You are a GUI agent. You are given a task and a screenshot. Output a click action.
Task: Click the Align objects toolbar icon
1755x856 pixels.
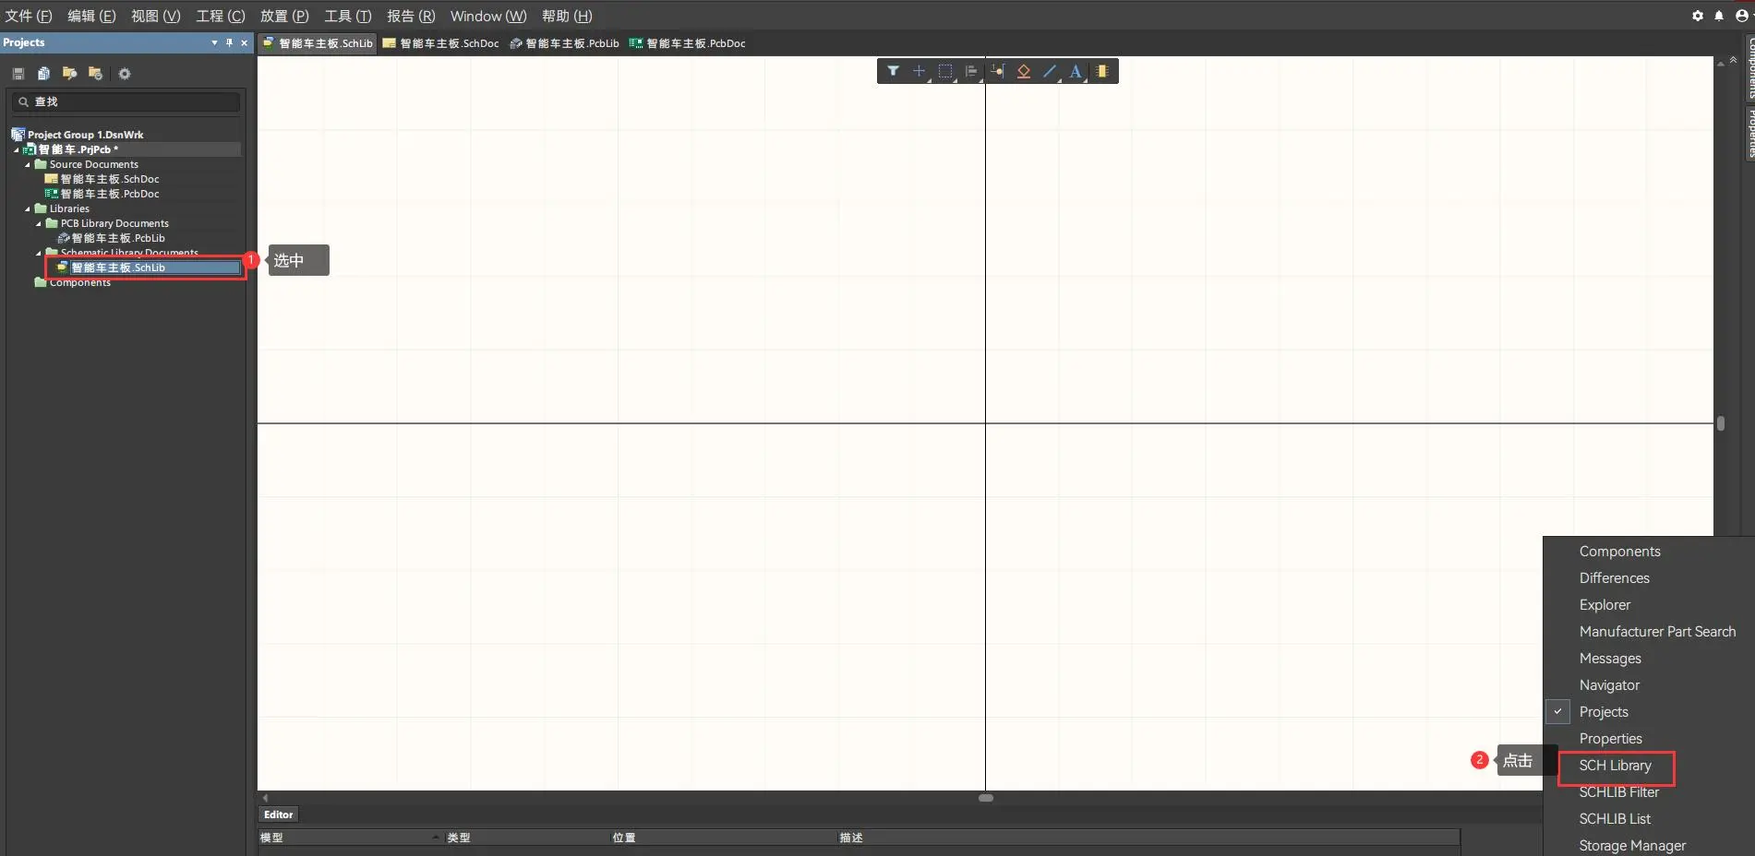pos(971,71)
